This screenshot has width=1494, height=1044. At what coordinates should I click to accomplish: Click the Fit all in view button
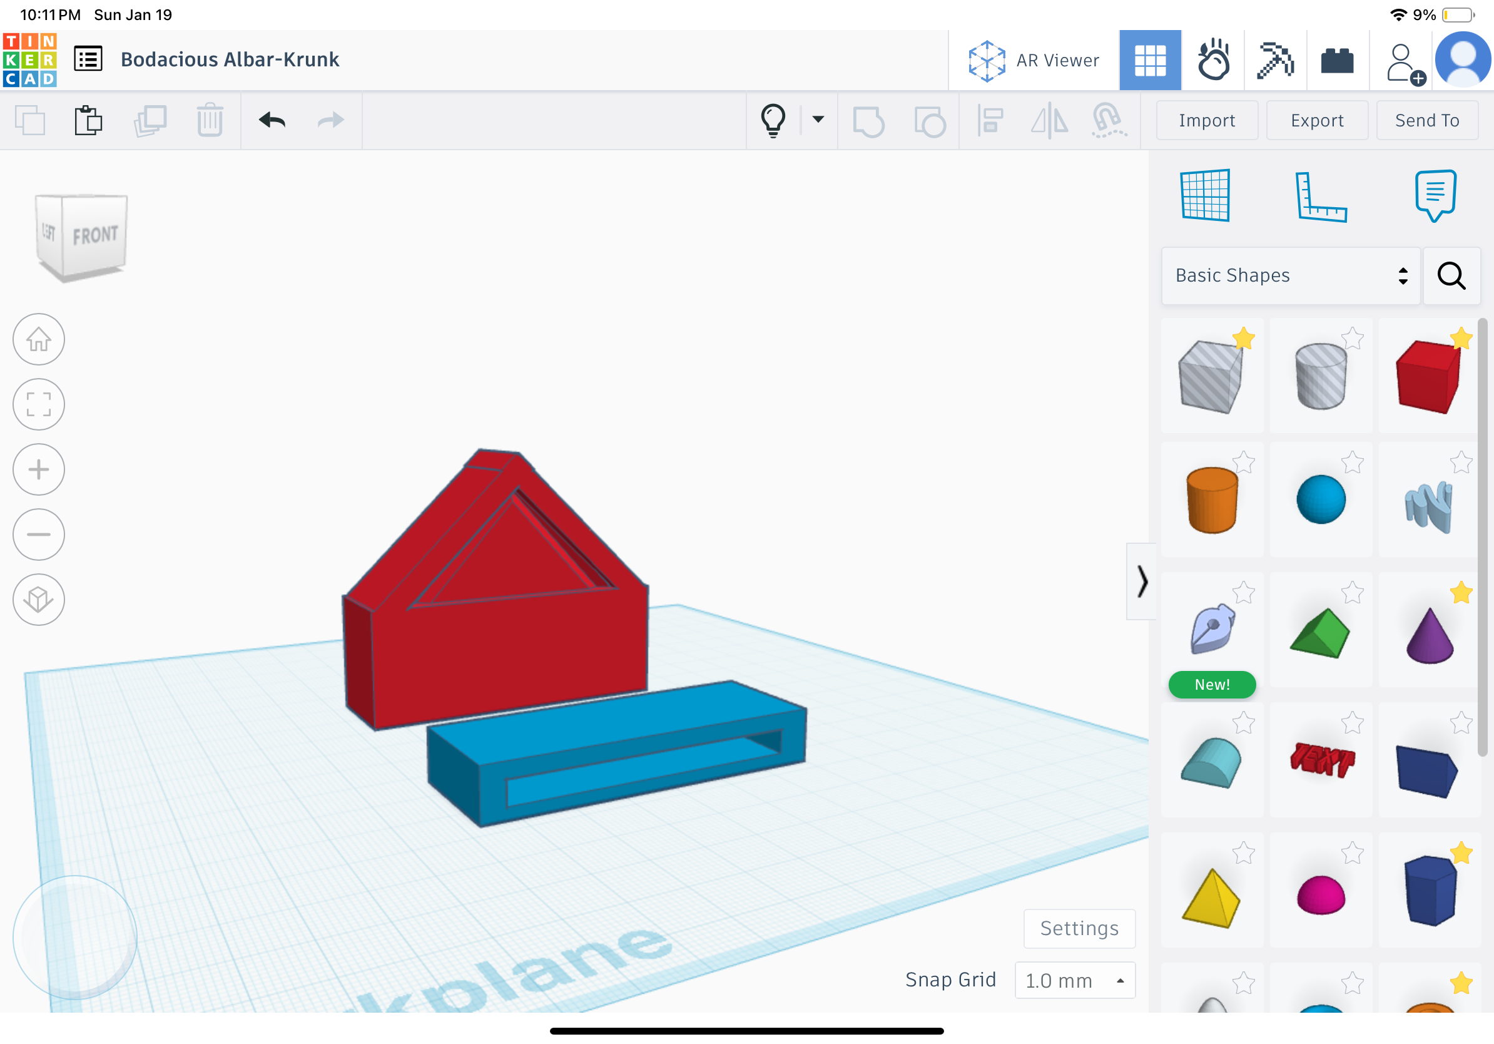pos(38,404)
